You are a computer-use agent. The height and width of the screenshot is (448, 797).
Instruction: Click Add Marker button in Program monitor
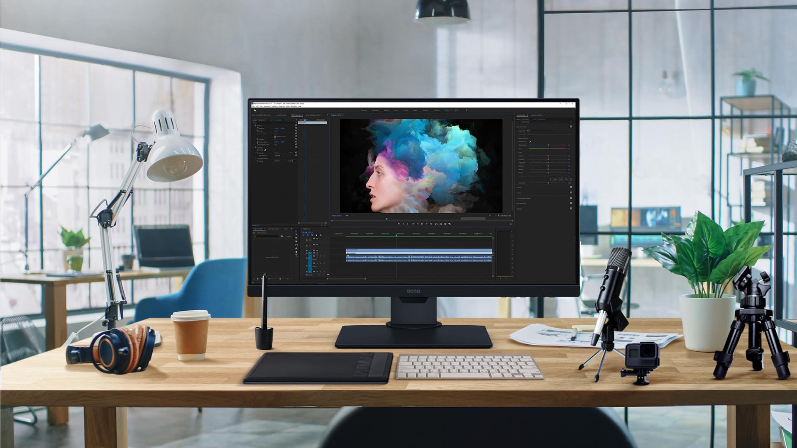pyautogui.click(x=399, y=224)
